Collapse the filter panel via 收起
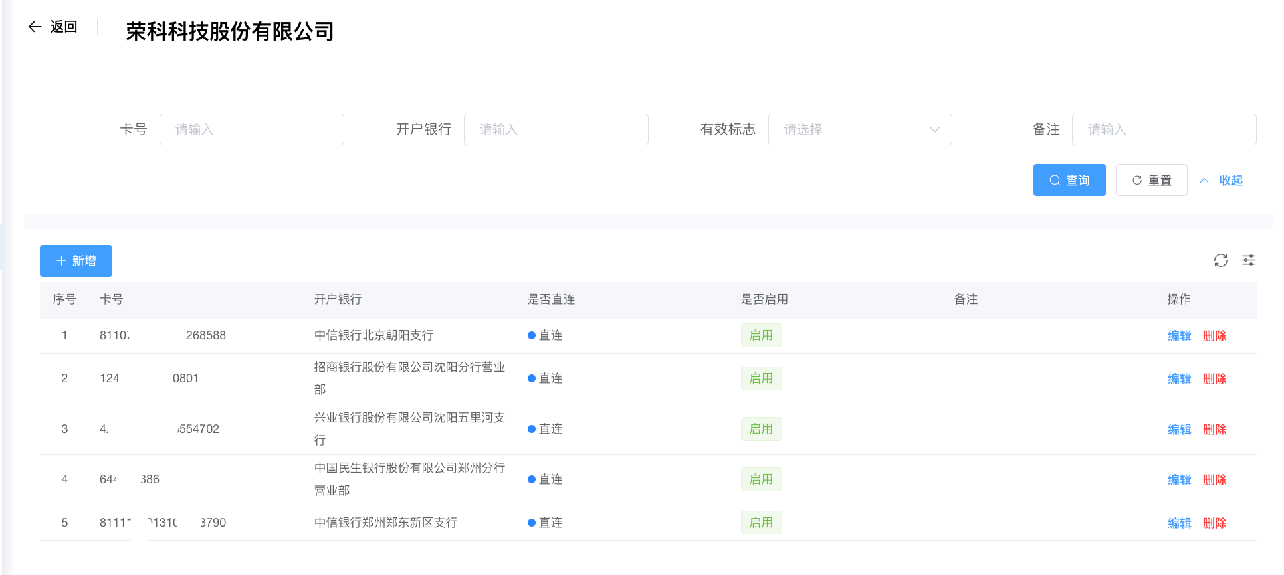 pyautogui.click(x=1222, y=180)
